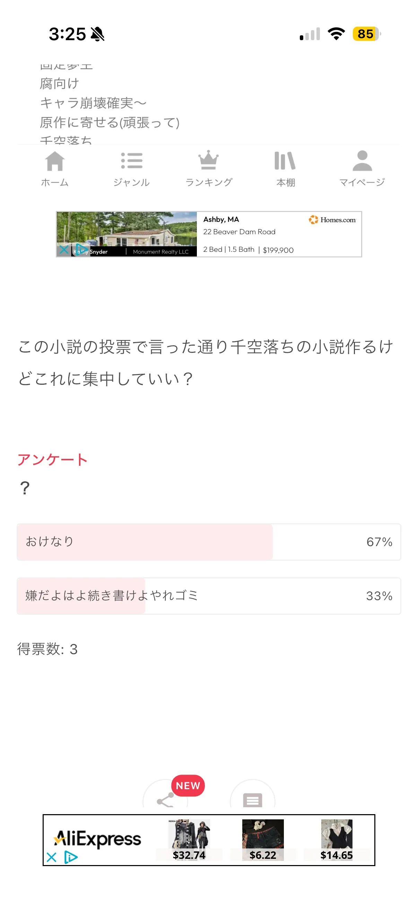
Task: Open the $32.74 jacket product
Action: 189,839
